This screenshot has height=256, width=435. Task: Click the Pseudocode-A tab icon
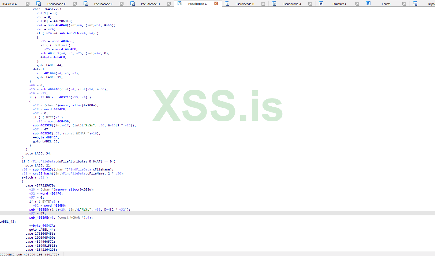pyautogui.click(x=274, y=4)
